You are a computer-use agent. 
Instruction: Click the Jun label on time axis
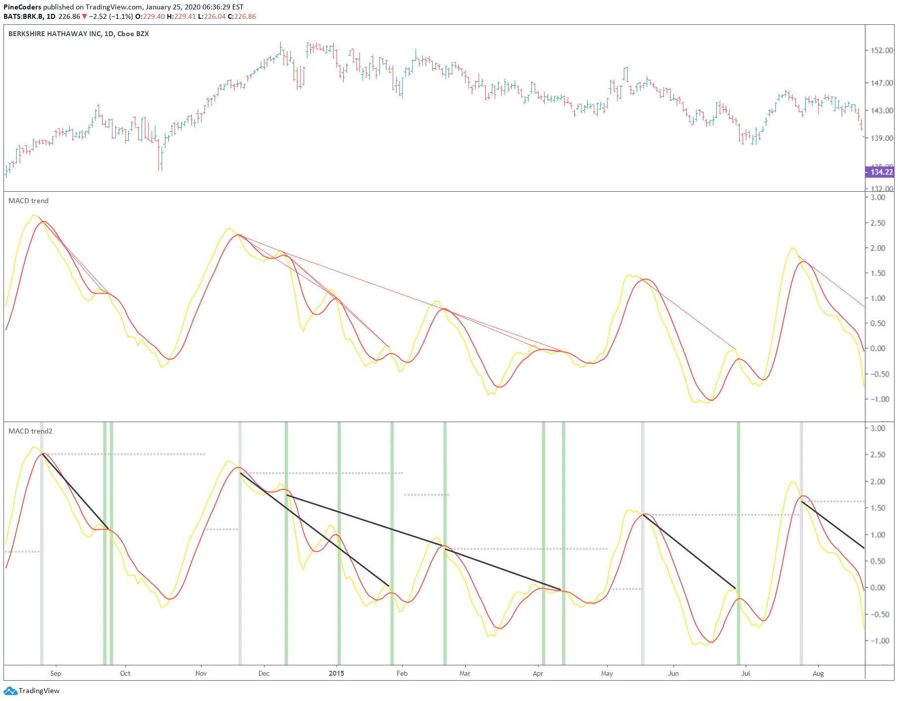pyautogui.click(x=673, y=673)
